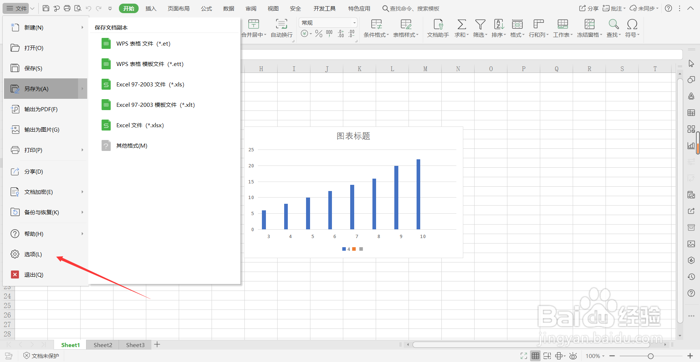Click the 批注 comment button at top right
The width and height of the screenshot is (700, 362).
614,8
